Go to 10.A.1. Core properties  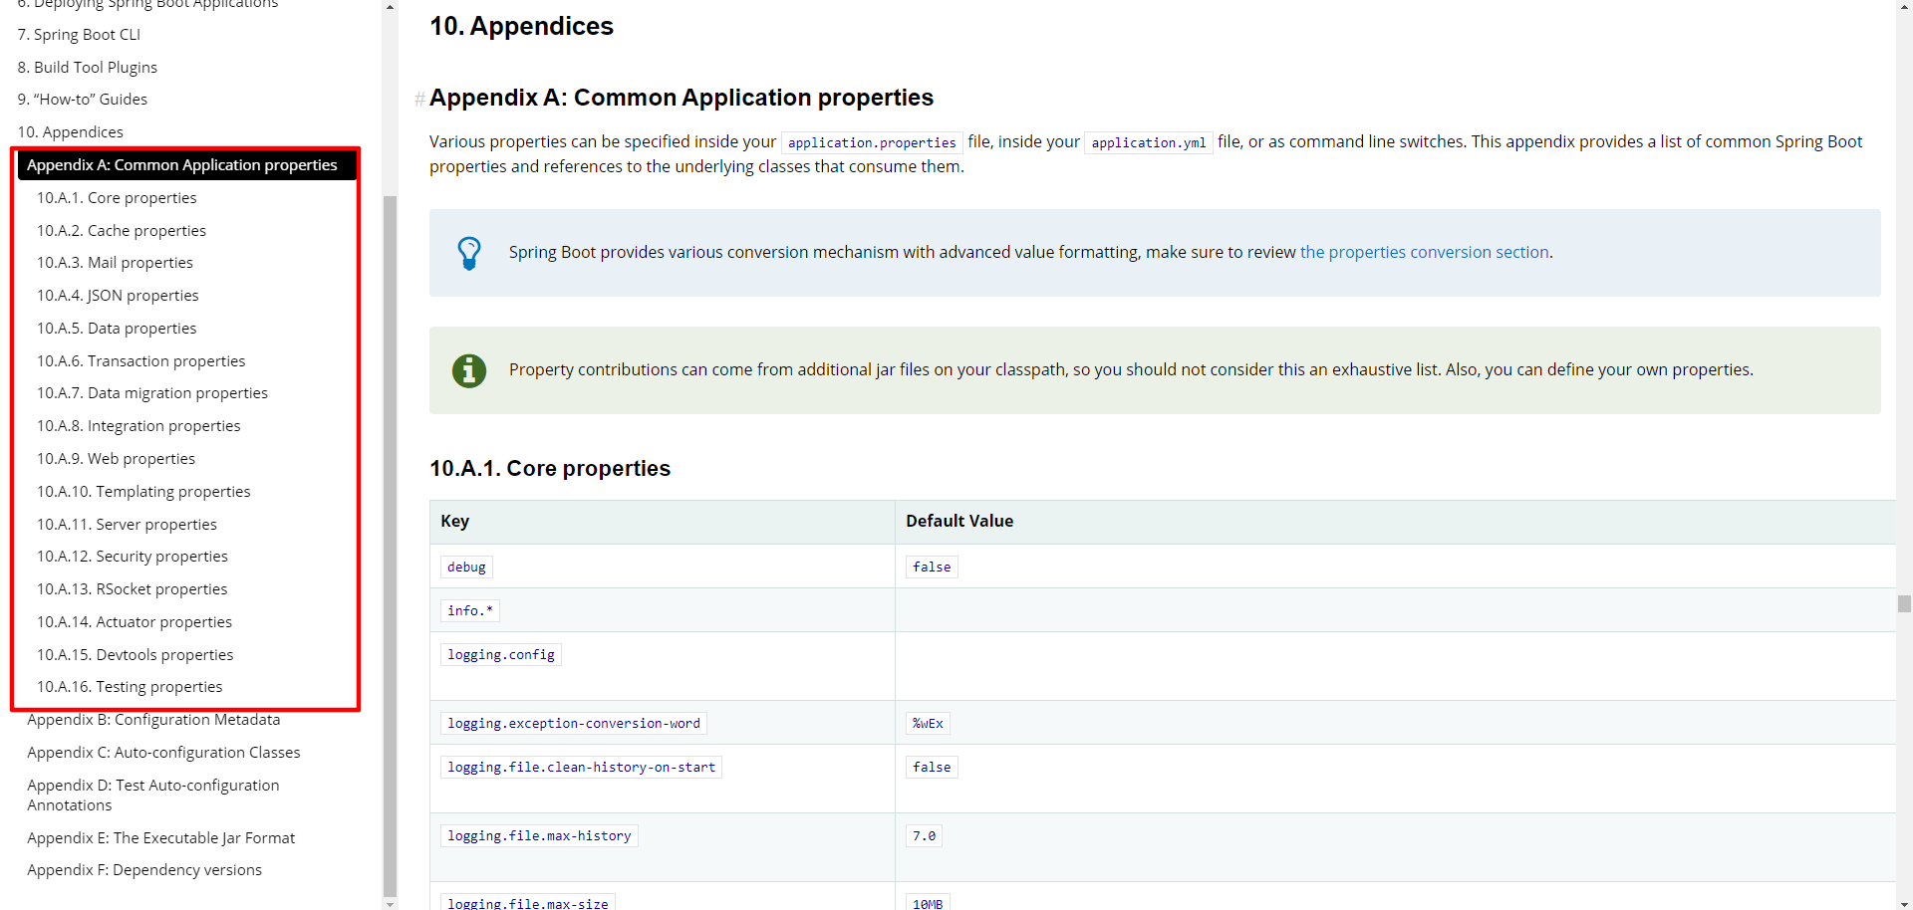117,198
